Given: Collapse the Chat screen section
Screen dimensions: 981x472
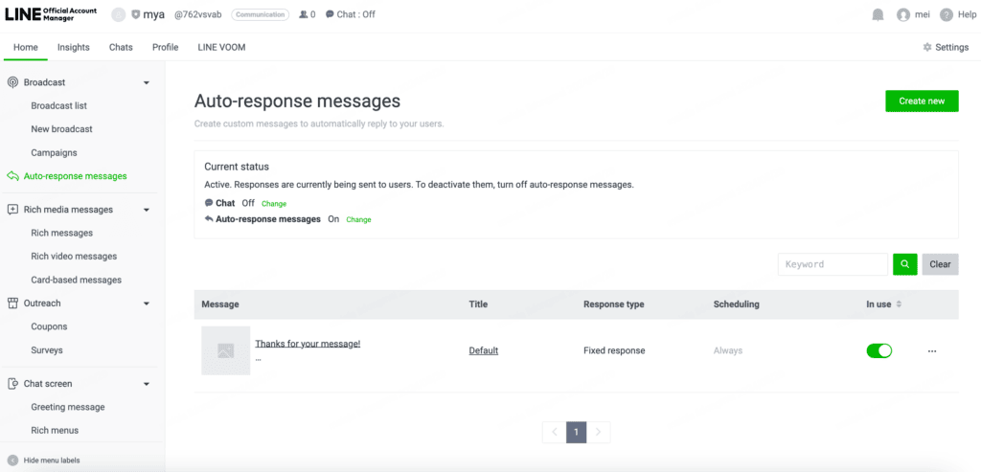Looking at the screenshot, I should point(147,384).
